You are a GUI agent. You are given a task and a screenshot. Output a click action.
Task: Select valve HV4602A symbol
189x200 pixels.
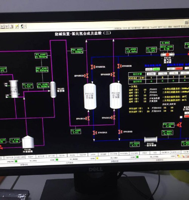coord(87,76)
